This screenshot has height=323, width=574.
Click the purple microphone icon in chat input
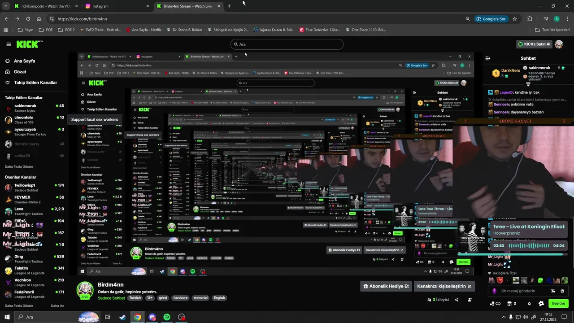point(494,291)
